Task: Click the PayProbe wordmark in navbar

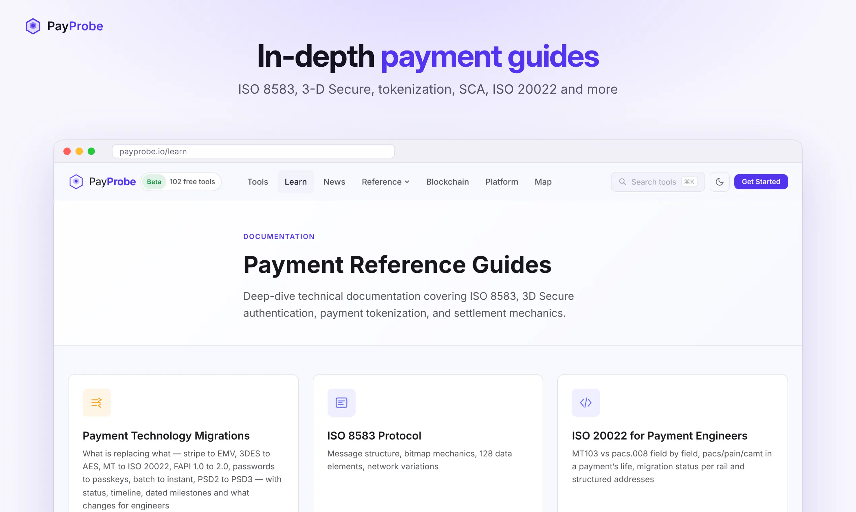Action: pyautogui.click(x=112, y=182)
